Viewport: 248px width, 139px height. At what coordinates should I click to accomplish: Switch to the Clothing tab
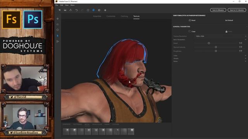click(124, 16)
